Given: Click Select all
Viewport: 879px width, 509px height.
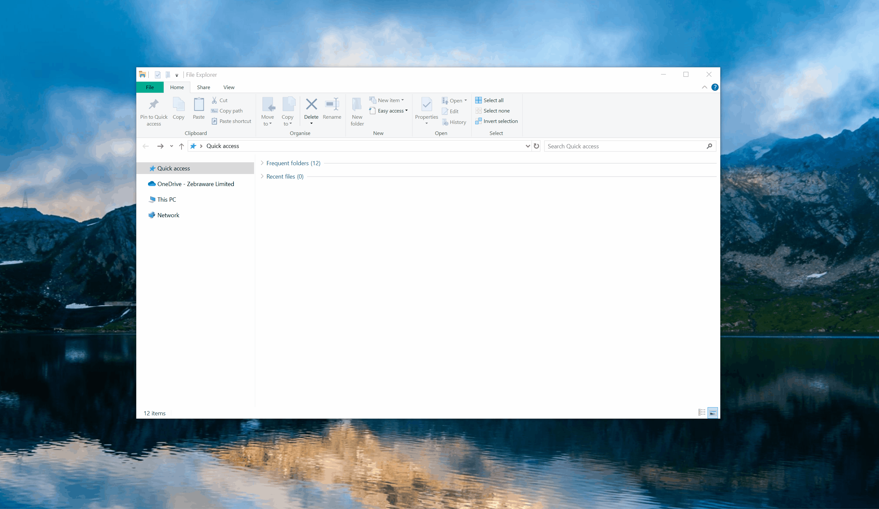Looking at the screenshot, I should [489, 100].
